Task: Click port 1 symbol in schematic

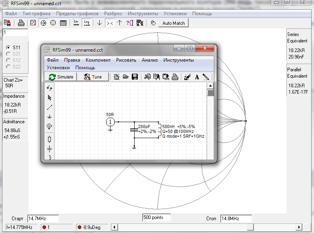Action: click(x=110, y=122)
